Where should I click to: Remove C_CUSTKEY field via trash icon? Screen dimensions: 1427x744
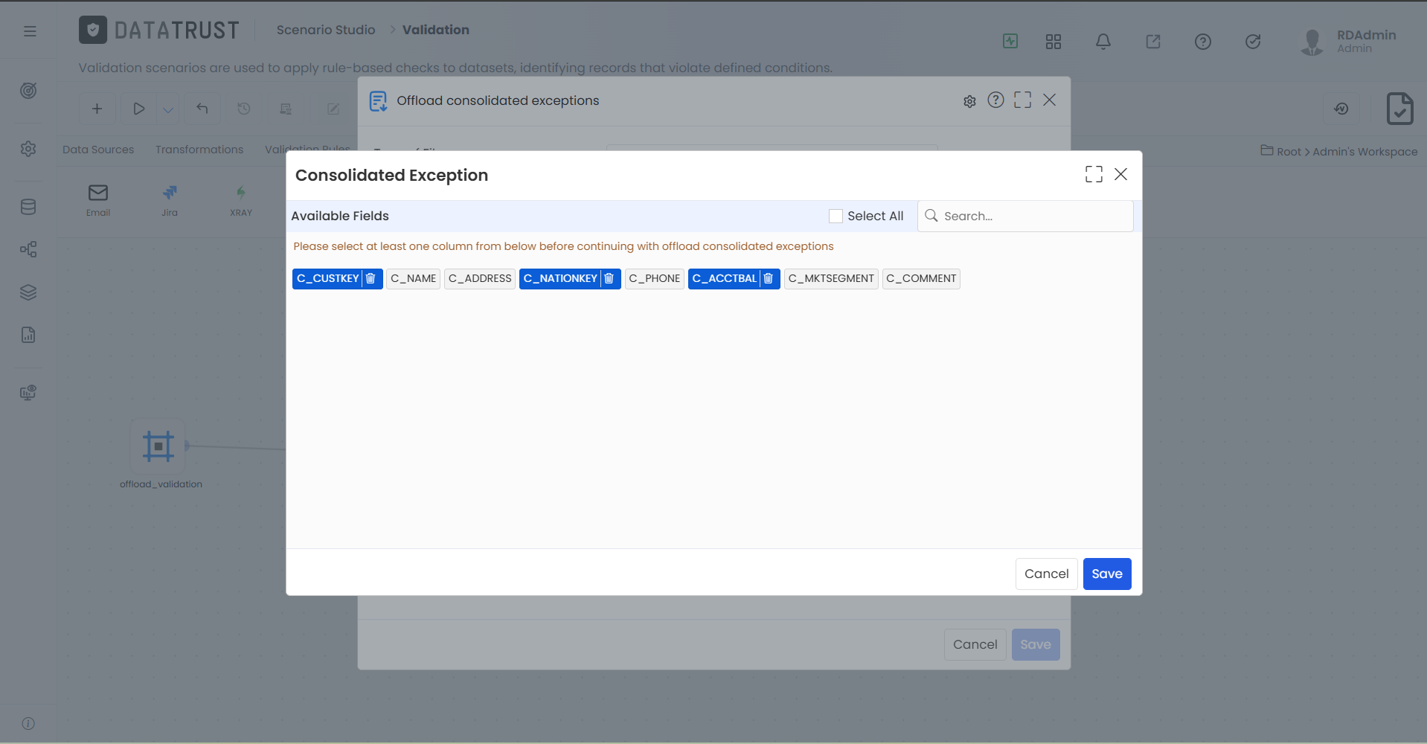click(371, 278)
